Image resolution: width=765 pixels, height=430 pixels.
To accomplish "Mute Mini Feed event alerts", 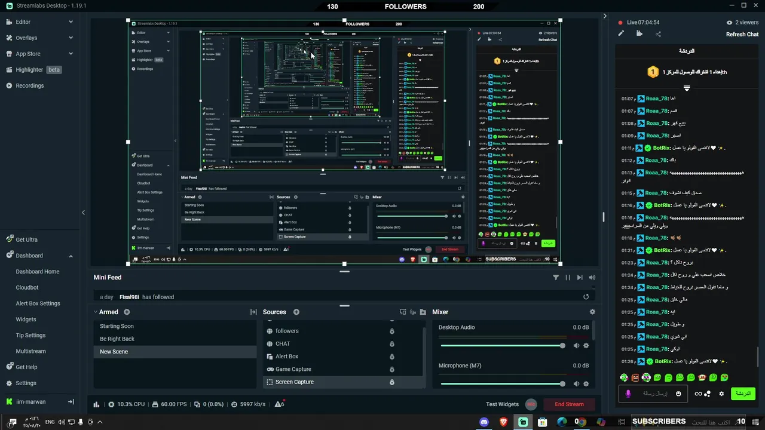I will coord(592,277).
